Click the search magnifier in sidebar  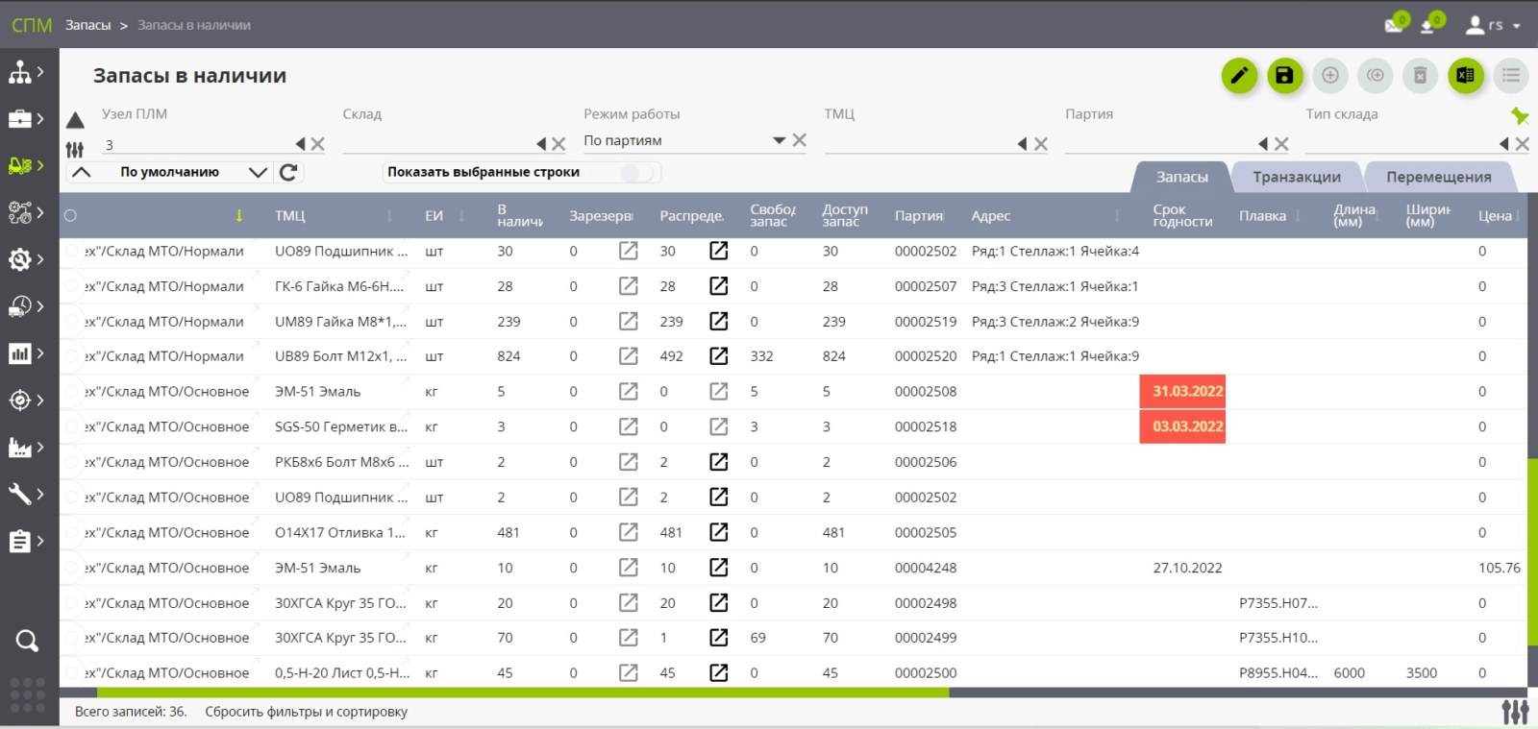click(x=27, y=641)
